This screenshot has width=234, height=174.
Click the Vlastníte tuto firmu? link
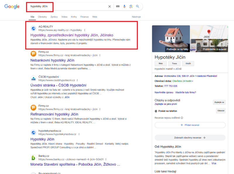point(186,92)
